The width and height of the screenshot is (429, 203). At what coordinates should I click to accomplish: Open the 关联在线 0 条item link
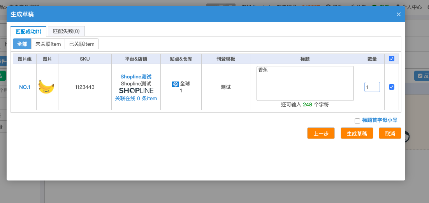(136, 99)
